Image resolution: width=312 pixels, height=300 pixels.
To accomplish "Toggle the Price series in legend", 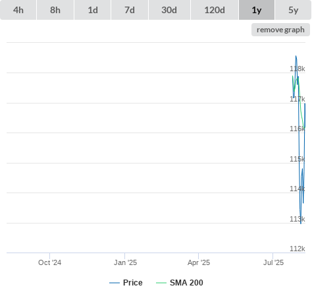I will (126, 283).
